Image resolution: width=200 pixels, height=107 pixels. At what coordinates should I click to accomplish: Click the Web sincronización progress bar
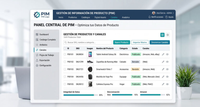click(122, 95)
